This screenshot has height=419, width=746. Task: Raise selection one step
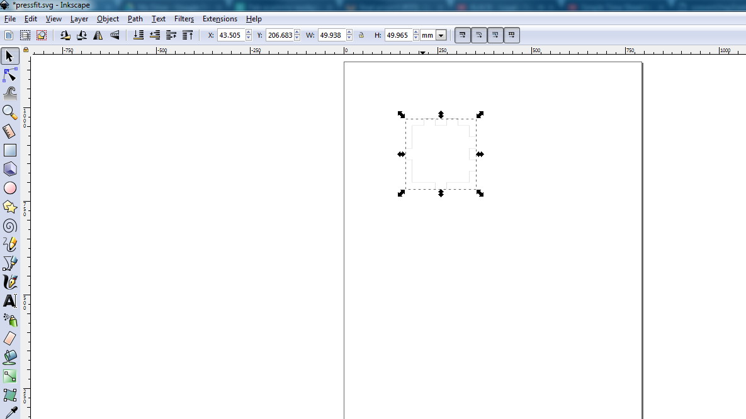[x=171, y=35]
